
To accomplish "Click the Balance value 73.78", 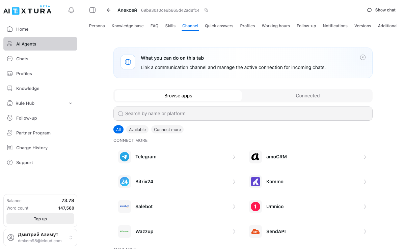I will pos(68,200).
